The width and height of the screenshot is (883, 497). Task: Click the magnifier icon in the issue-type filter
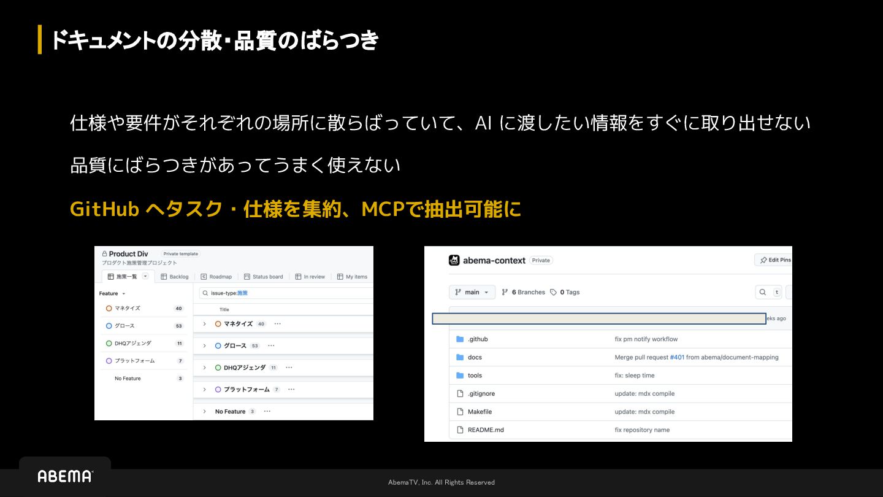pyautogui.click(x=204, y=293)
